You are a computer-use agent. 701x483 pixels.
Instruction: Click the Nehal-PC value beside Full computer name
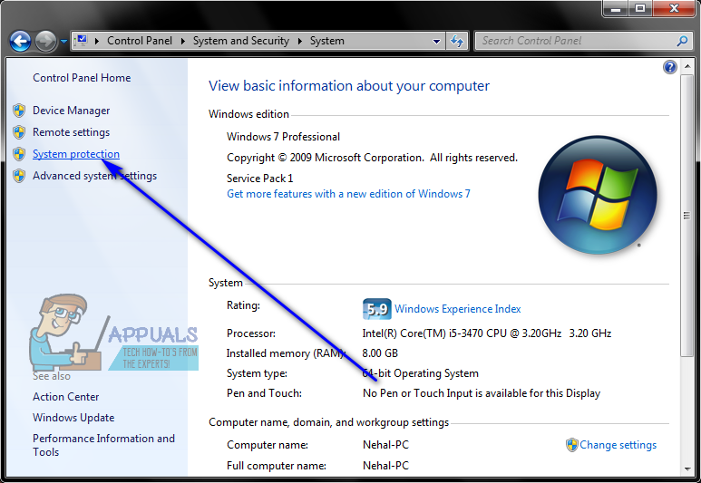click(385, 466)
